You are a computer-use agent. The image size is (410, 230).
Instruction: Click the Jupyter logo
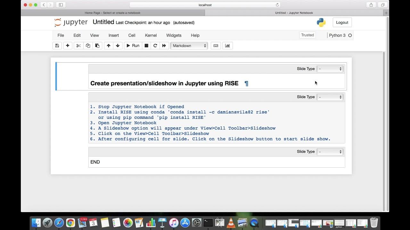coord(71,22)
